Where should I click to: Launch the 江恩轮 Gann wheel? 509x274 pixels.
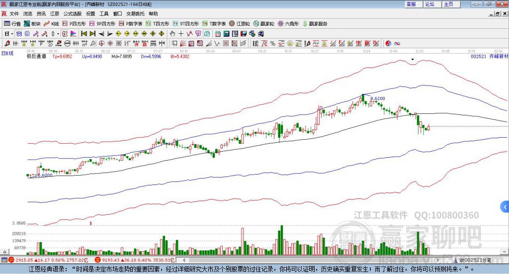pos(240,24)
